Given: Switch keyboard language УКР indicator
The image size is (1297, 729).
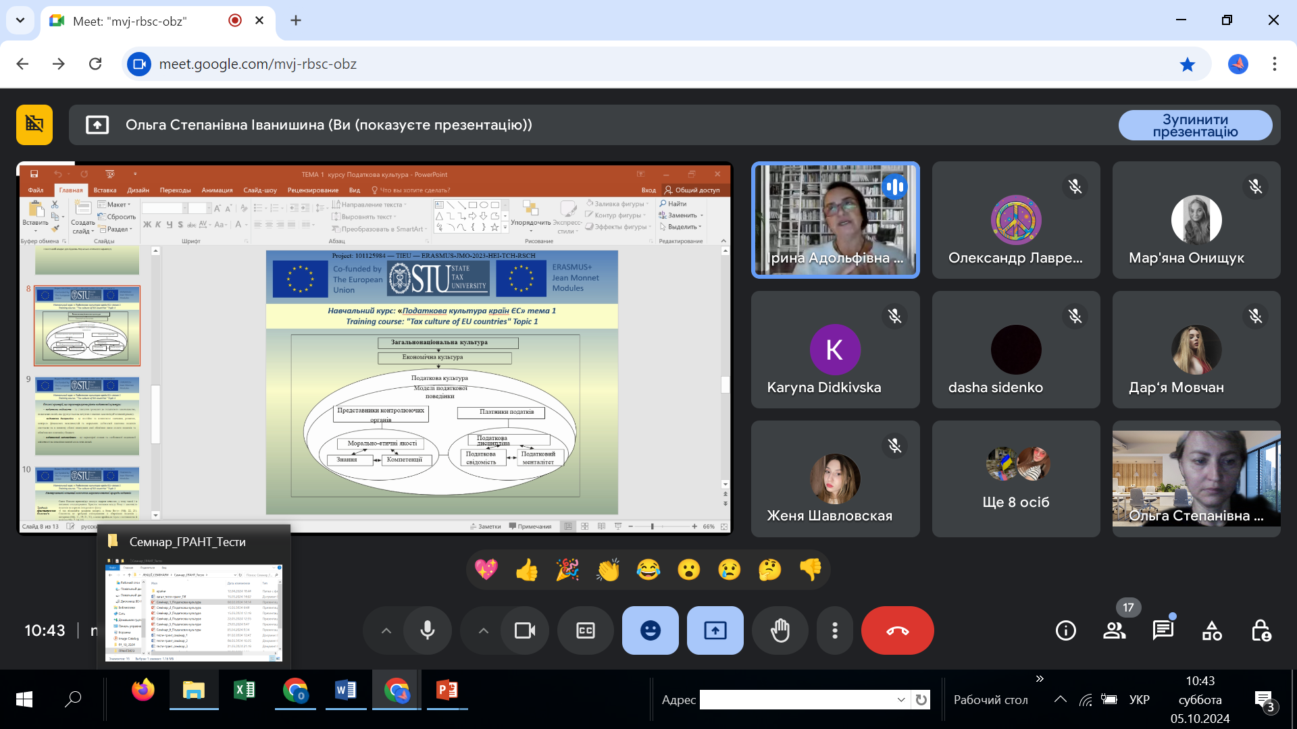Looking at the screenshot, I should coord(1140,699).
